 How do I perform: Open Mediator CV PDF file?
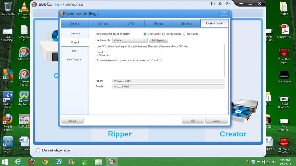click(x=284, y=31)
